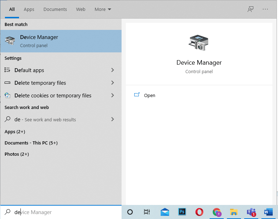Expand Delete temporary files arrow
278x219 pixels.
click(112, 83)
